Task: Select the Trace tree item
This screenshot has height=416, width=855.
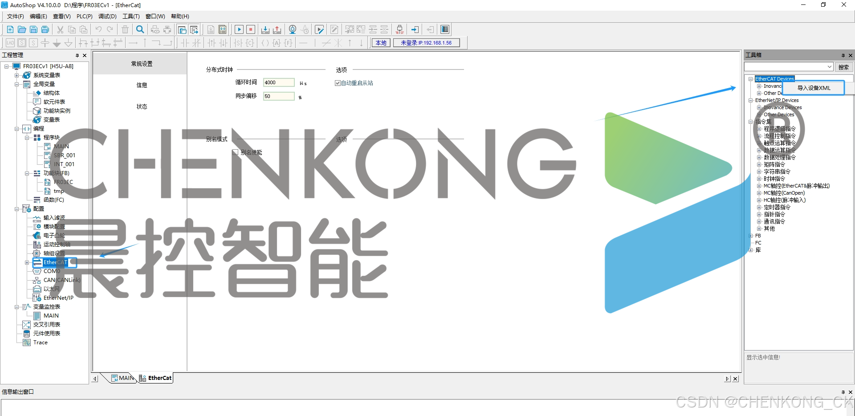Action: pos(40,343)
